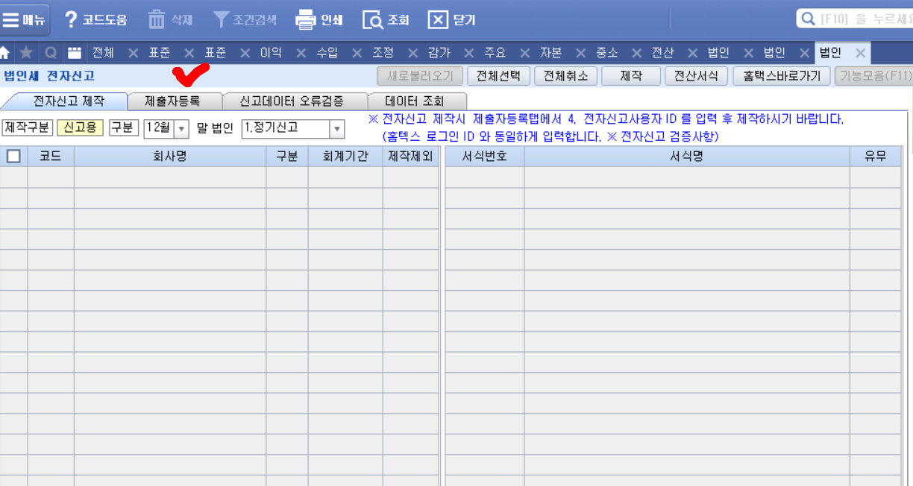Click the 전체선택 button
Screen dimensions: 913x486
(x=498, y=76)
